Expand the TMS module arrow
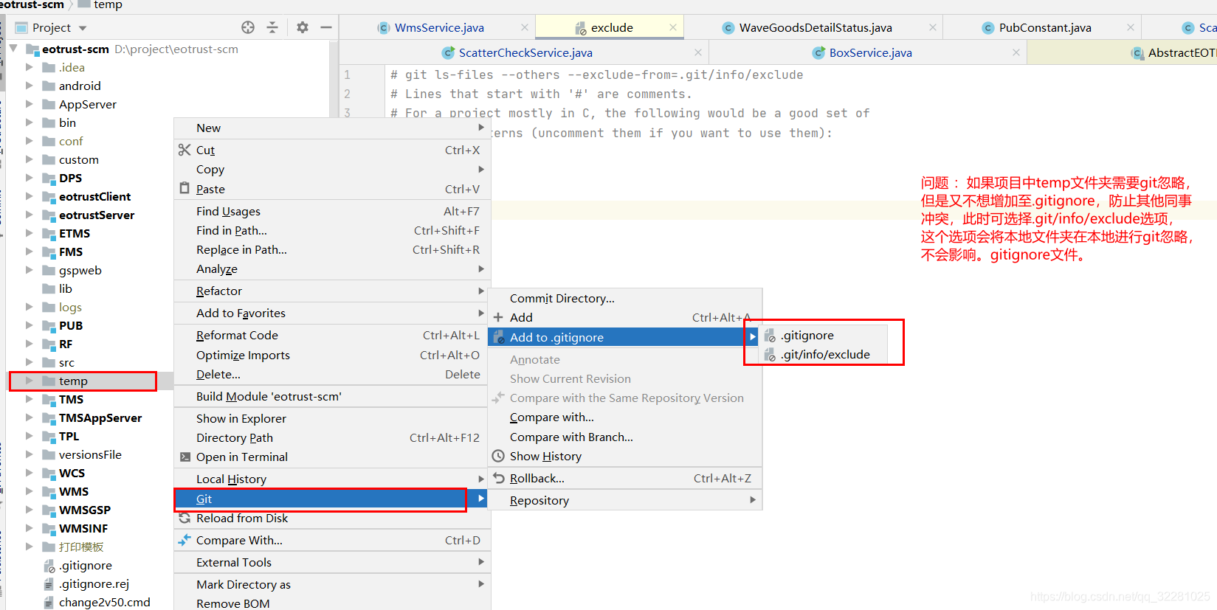1217x610 pixels. pos(30,399)
